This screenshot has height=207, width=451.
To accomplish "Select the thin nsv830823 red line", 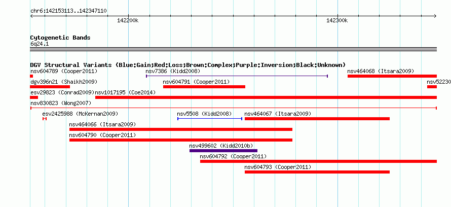I will [233, 108].
